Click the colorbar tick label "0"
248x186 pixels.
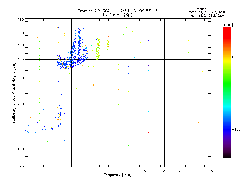tap(232, 93)
